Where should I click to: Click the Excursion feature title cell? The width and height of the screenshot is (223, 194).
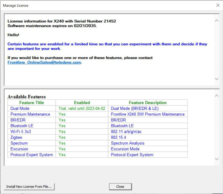(32, 149)
